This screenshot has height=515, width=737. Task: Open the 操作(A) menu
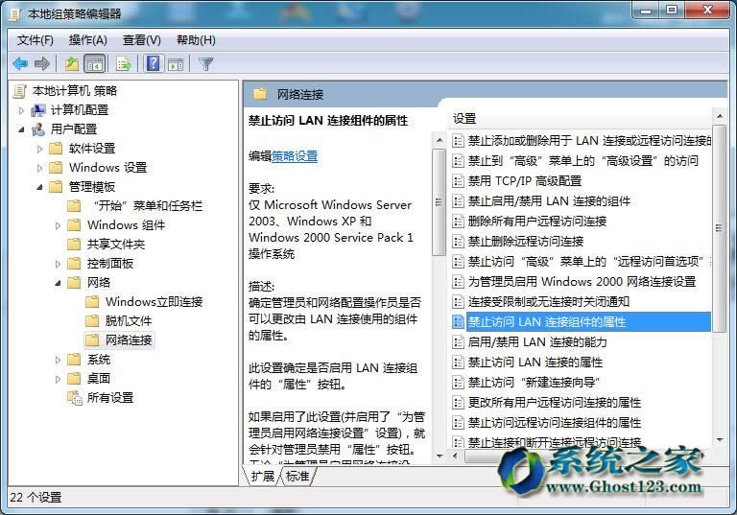(x=88, y=40)
